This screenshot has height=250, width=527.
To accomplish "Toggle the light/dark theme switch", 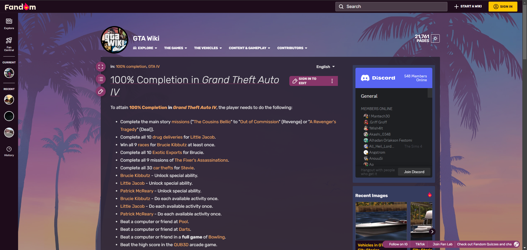I will [435, 38].
